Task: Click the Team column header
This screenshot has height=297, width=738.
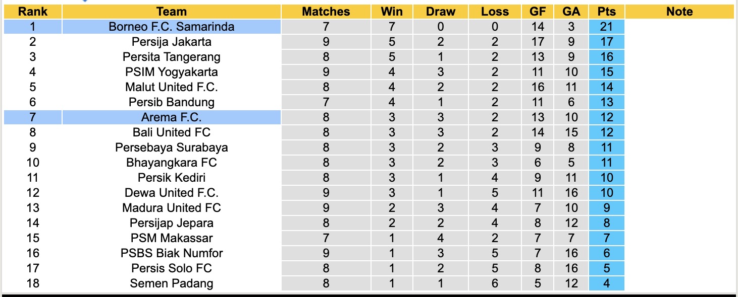Action: coord(172,12)
